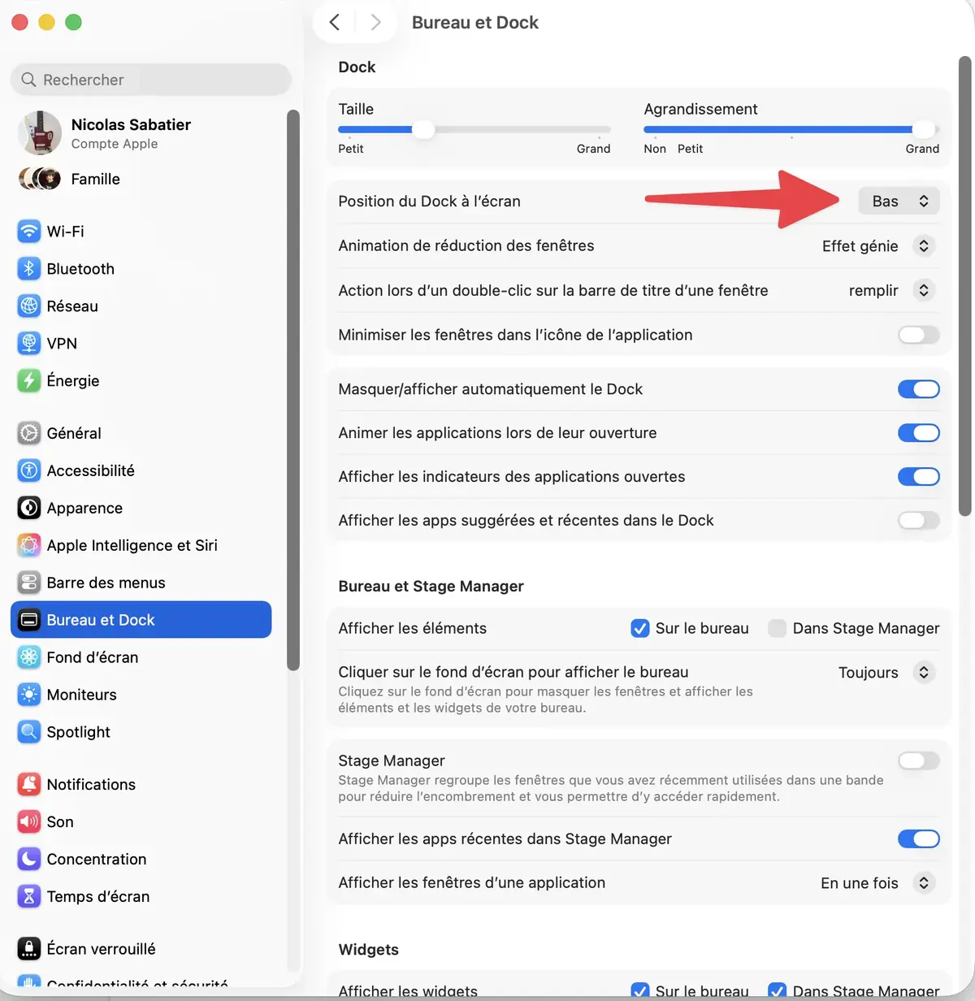Select the Bluetooth settings icon
This screenshot has width=975, height=1001.
28,268
